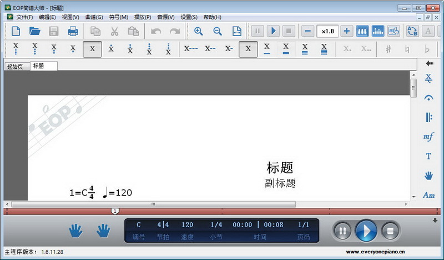Image resolution: width=444 pixels, height=260 pixels.
Task: Select the mf dynamics tool
Action: 428,137
